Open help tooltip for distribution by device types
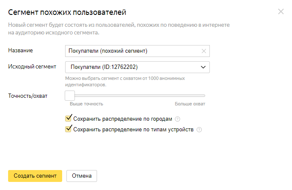The width and height of the screenshot is (292, 190). tap(199, 130)
